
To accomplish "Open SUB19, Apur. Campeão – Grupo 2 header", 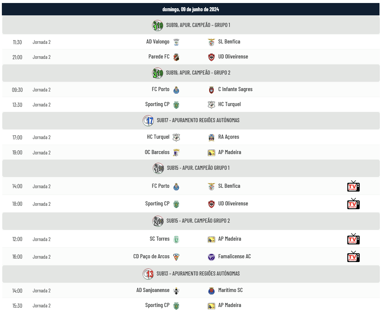I will pyautogui.click(x=191, y=73).
